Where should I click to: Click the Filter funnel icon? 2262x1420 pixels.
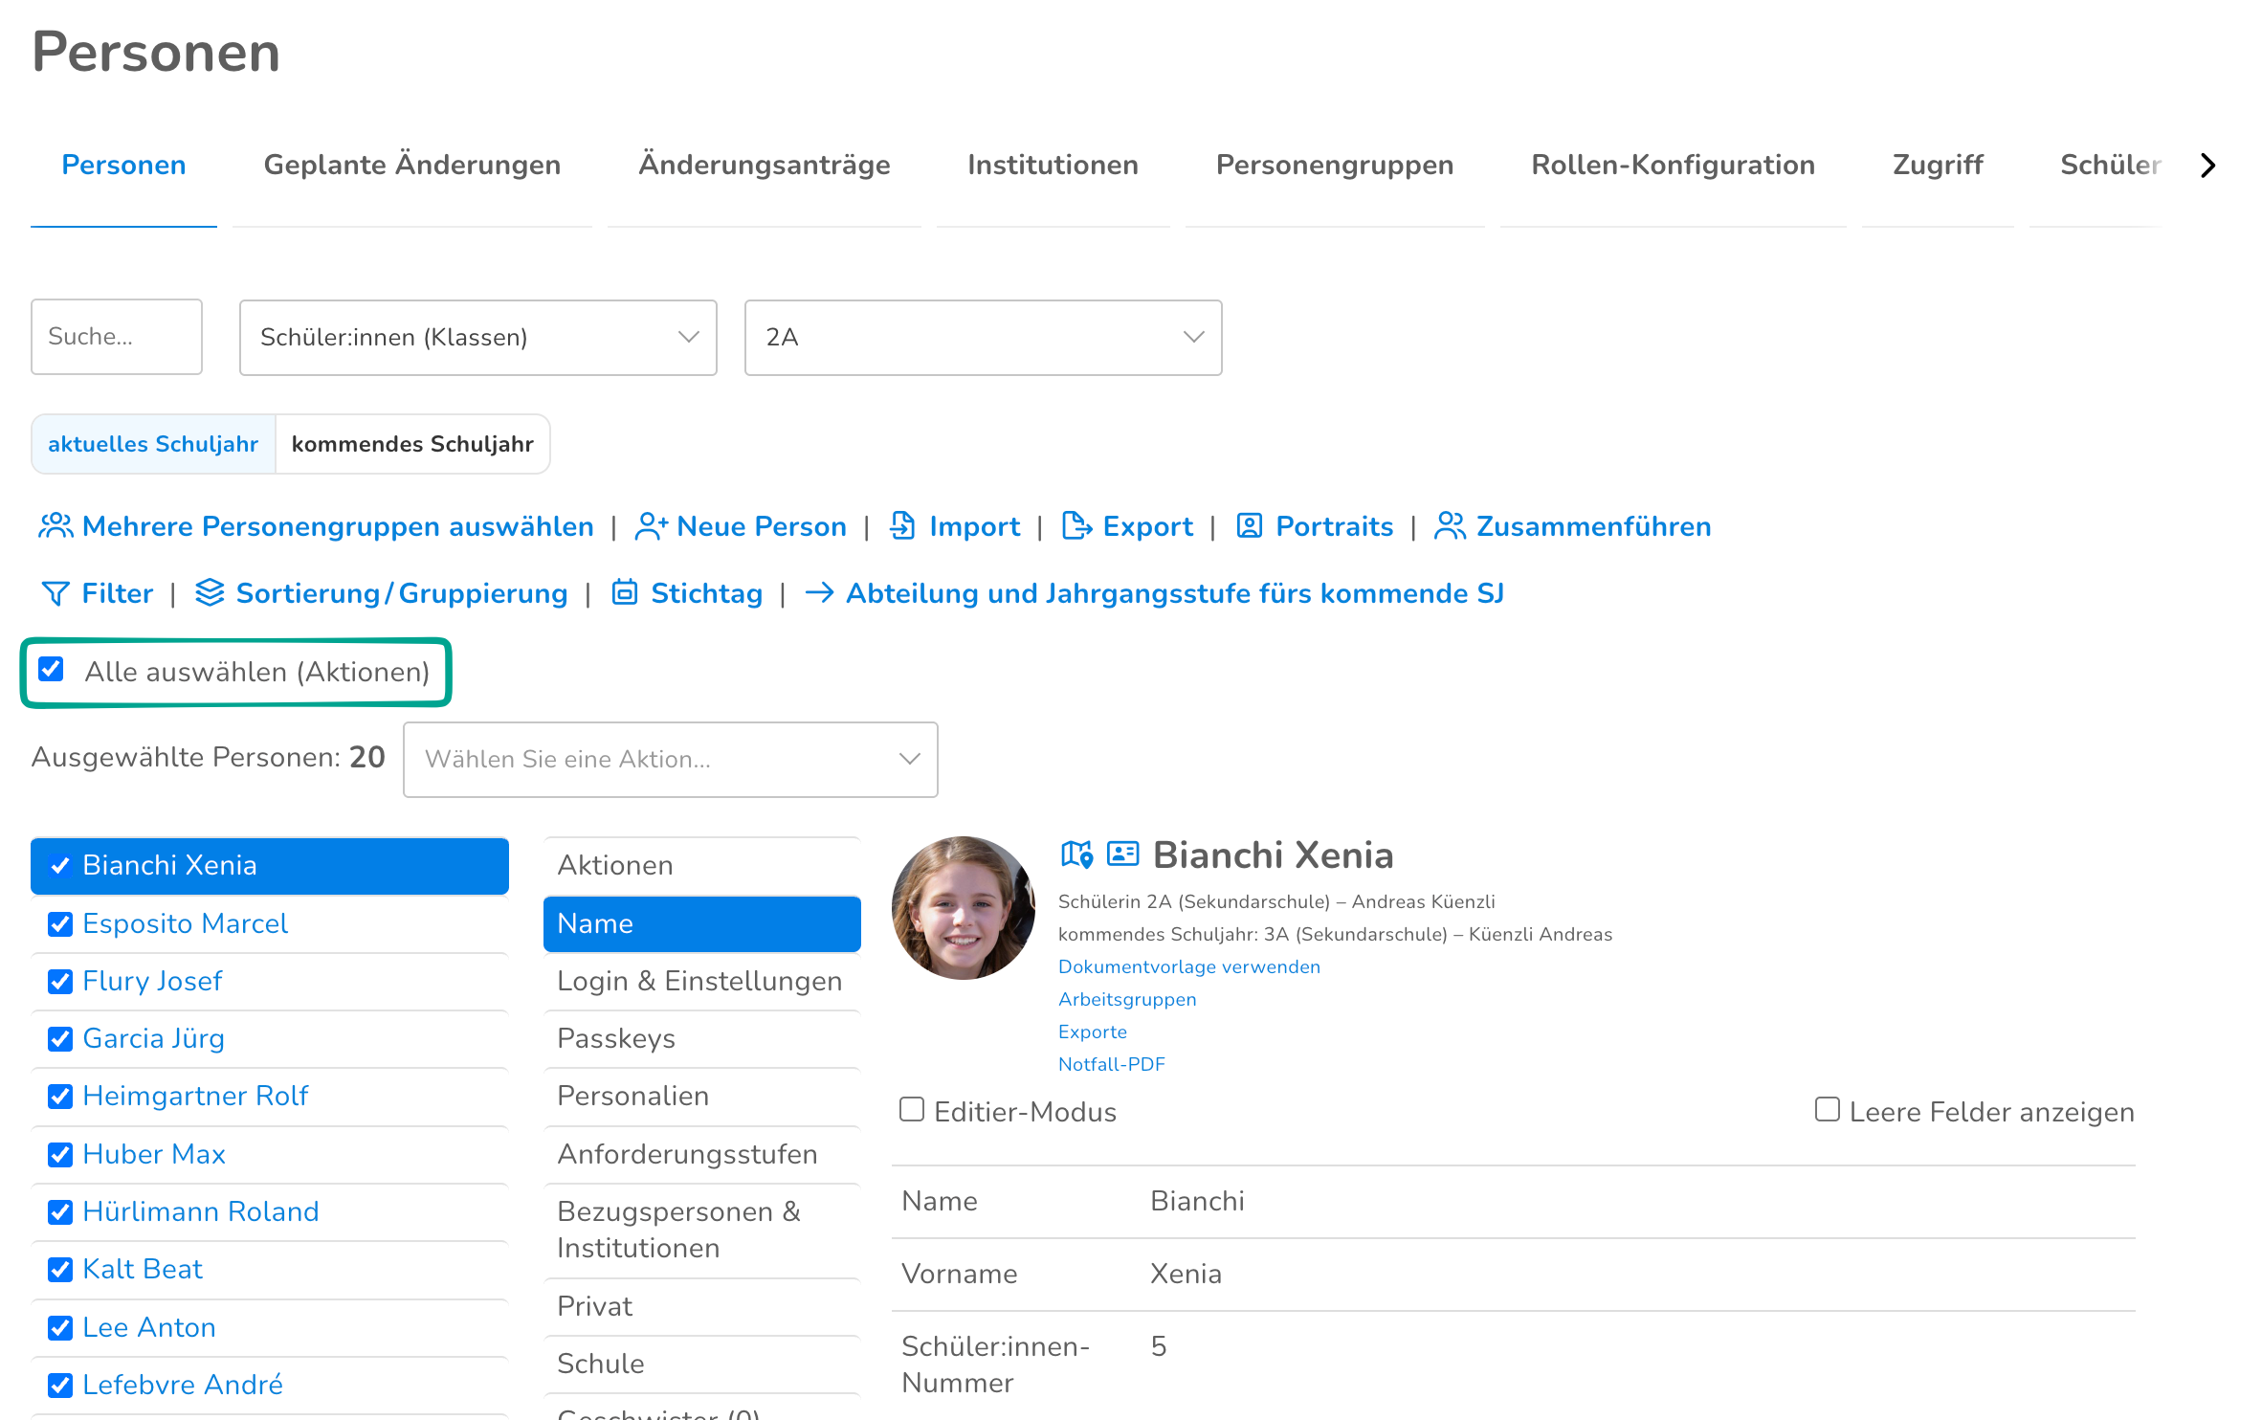coord(55,593)
